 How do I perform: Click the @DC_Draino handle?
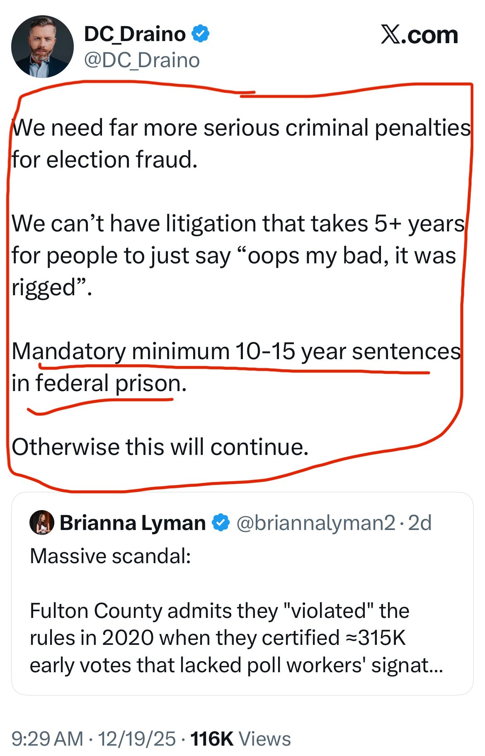pos(141,60)
